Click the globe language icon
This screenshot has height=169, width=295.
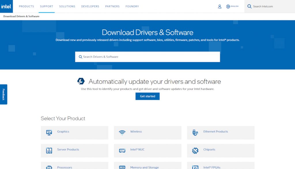tap(228, 6)
